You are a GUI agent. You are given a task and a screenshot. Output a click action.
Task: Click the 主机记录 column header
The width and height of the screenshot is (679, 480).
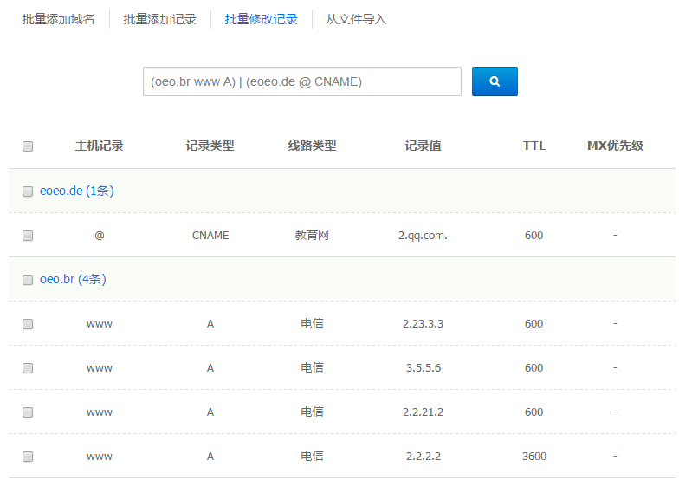click(x=99, y=146)
